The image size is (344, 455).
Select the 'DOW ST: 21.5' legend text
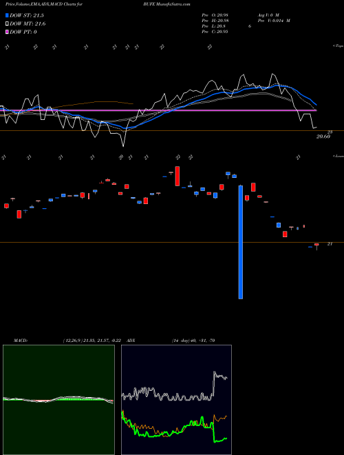(x=27, y=15)
